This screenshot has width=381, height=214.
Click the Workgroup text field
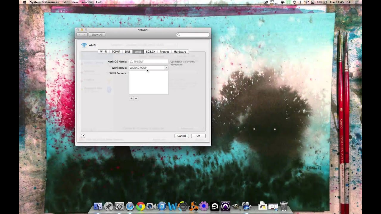(x=147, y=68)
